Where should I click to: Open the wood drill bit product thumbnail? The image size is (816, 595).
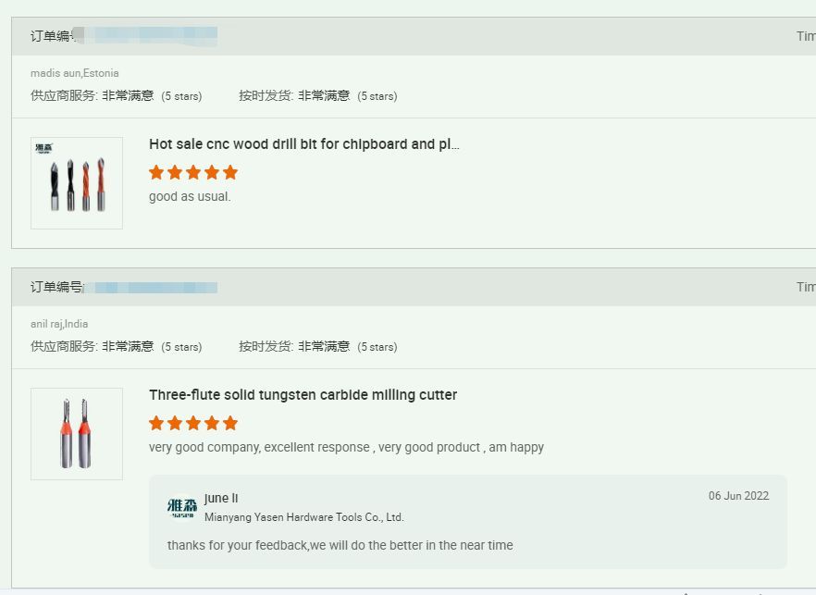[x=77, y=183]
